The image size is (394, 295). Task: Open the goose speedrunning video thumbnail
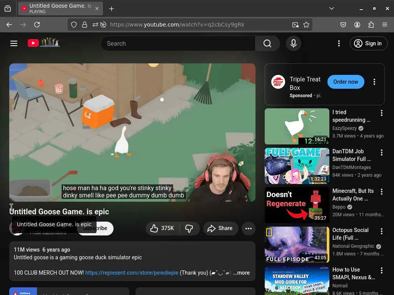pos(297,126)
